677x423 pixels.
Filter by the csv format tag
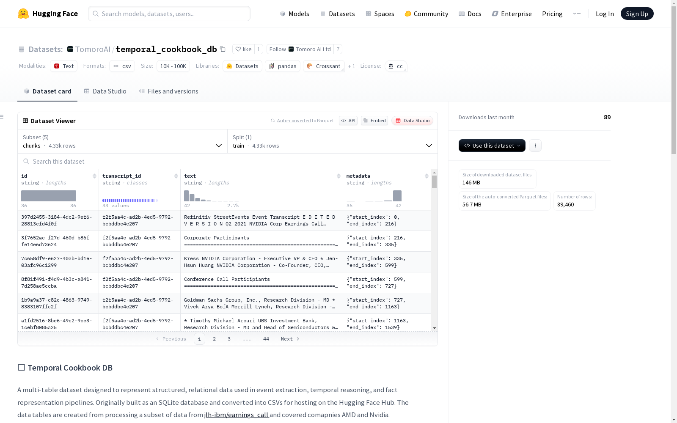point(122,66)
